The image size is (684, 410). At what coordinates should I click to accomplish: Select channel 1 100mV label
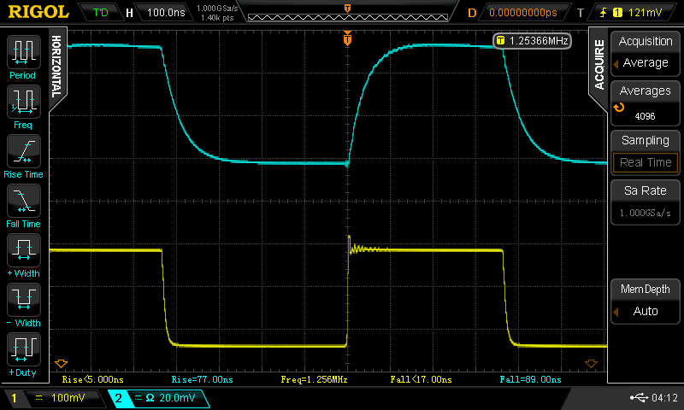(x=54, y=398)
